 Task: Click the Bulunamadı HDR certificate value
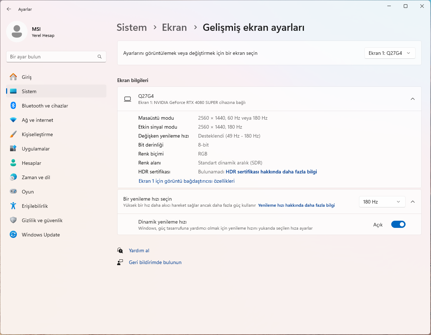point(211,172)
